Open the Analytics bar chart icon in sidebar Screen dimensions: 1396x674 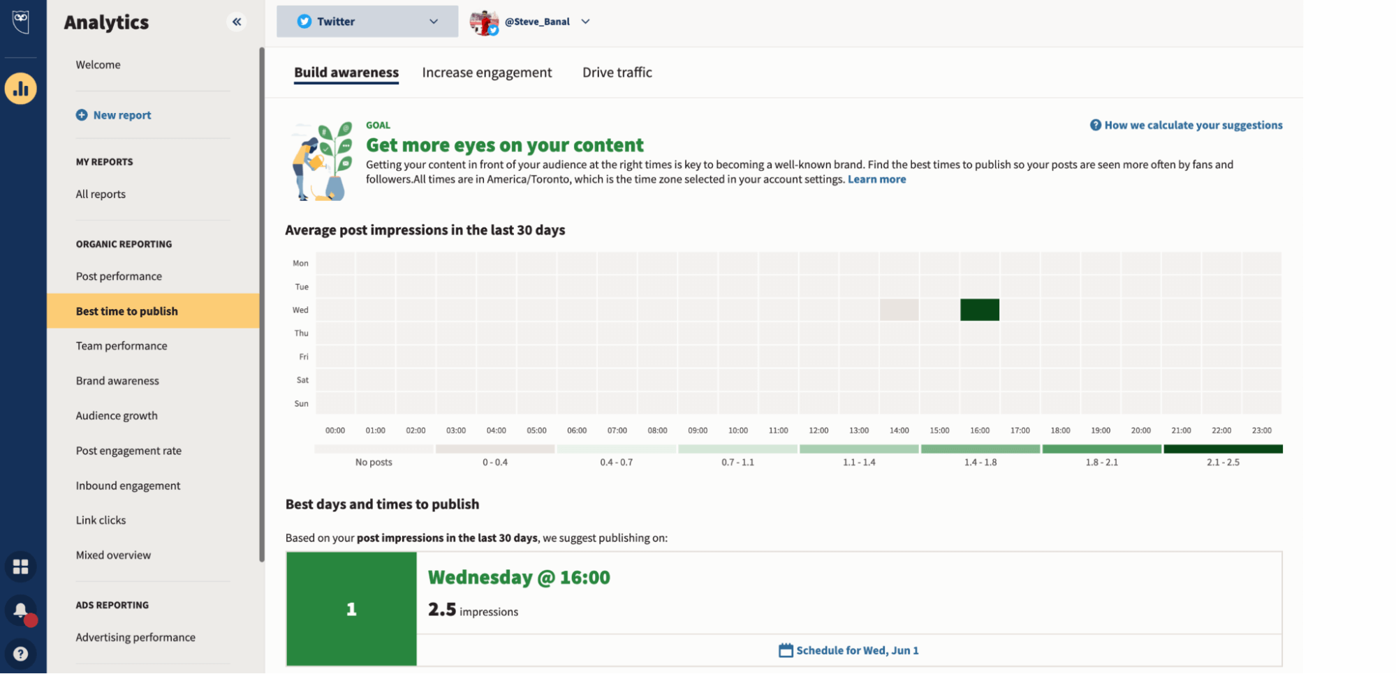click(x=21, y=89)
